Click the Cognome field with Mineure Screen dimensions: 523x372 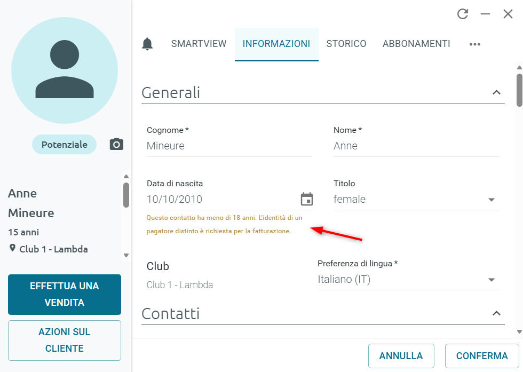229,146
